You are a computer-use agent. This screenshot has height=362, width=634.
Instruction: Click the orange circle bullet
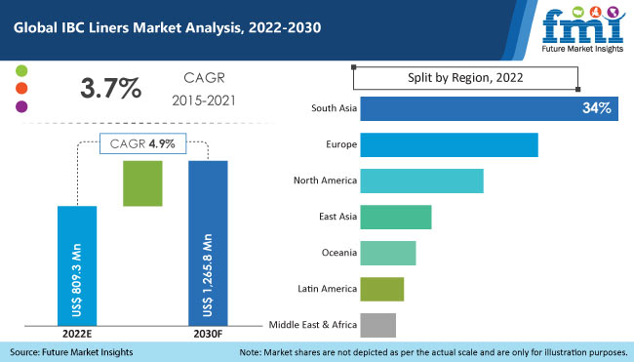pyautogui.click(x=21, y=88)
